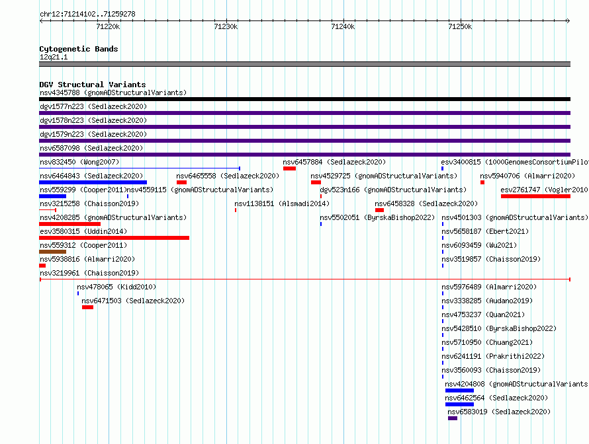Open variant dgv1577n223 (Sedlazeck2020)

click(x=93, y=106)
